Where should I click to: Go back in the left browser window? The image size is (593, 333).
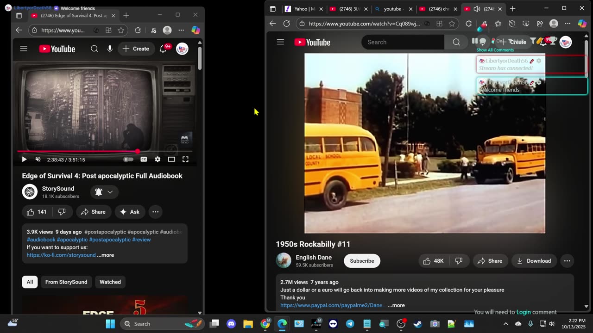point(19,30)
